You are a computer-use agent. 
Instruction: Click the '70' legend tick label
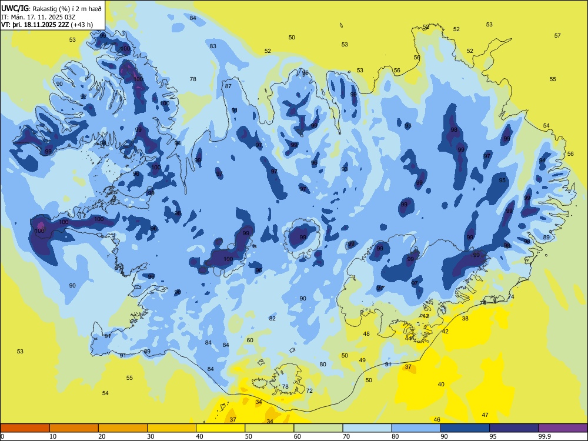pyautogui.click(x=346, y=436)
